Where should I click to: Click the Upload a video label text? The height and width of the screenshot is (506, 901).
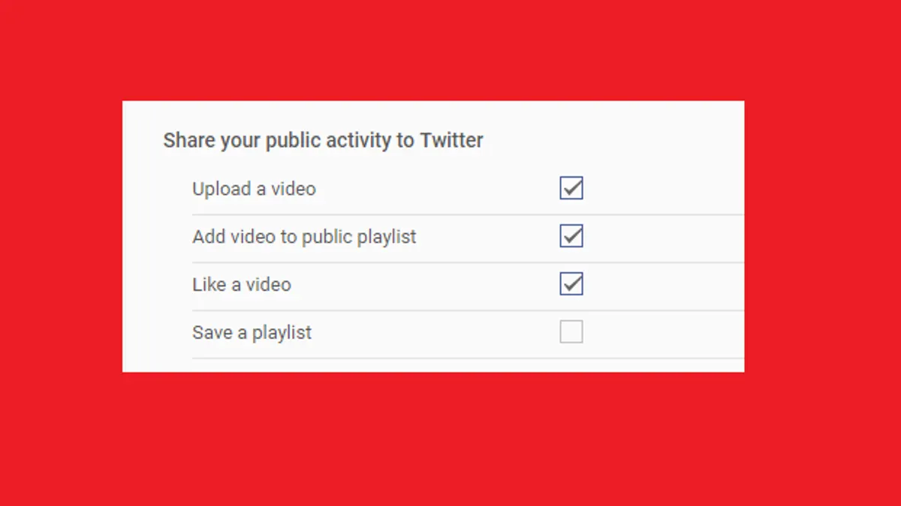[x=254, y=189]
